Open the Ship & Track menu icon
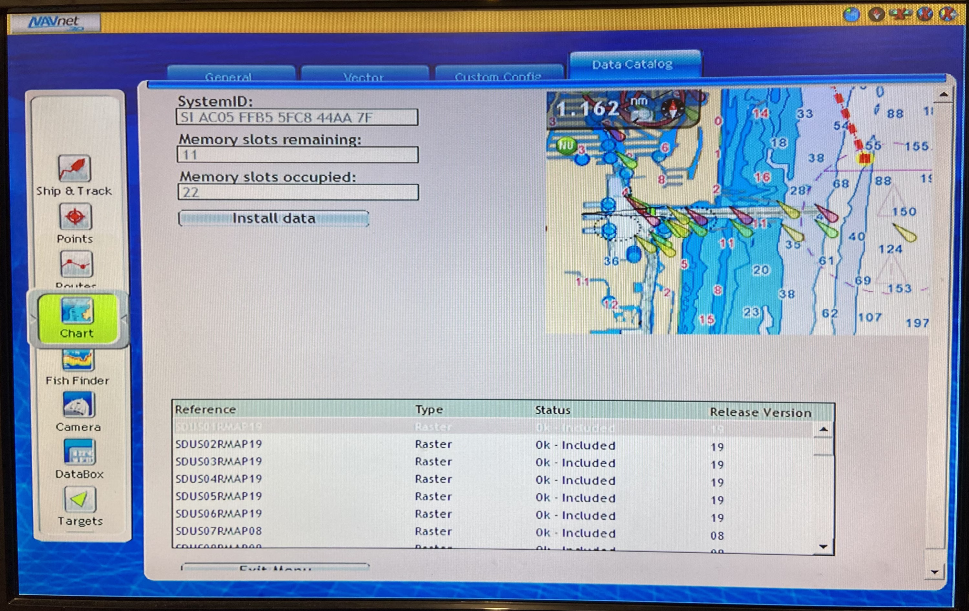Screen dimensions: 969x611 [x=75, y=169]
